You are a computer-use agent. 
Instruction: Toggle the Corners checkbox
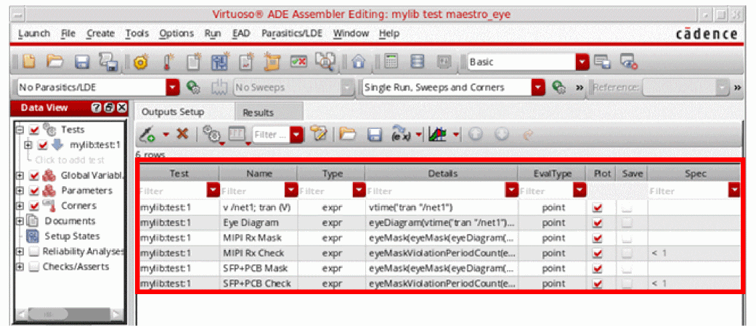point(34,206)
